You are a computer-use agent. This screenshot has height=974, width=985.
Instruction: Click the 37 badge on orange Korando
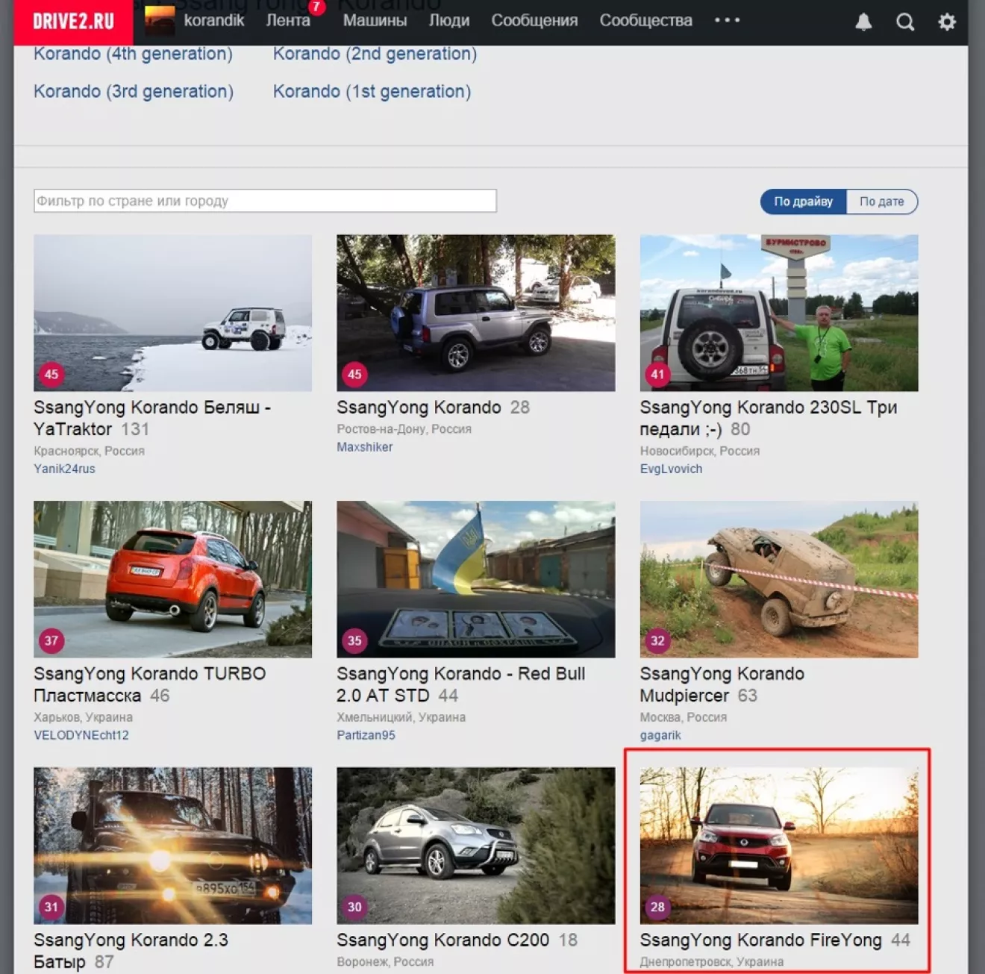(x=51, y=640)
